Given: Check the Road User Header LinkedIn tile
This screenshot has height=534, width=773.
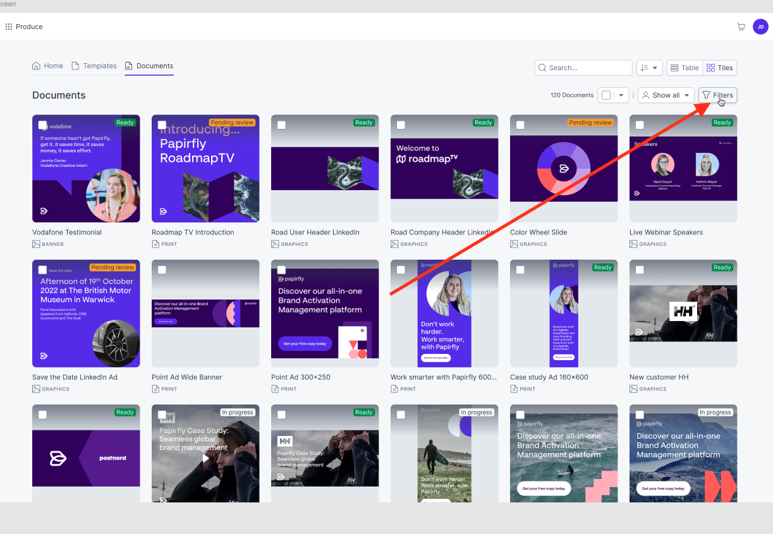Looking at the screenshot, I should [281, 125].
